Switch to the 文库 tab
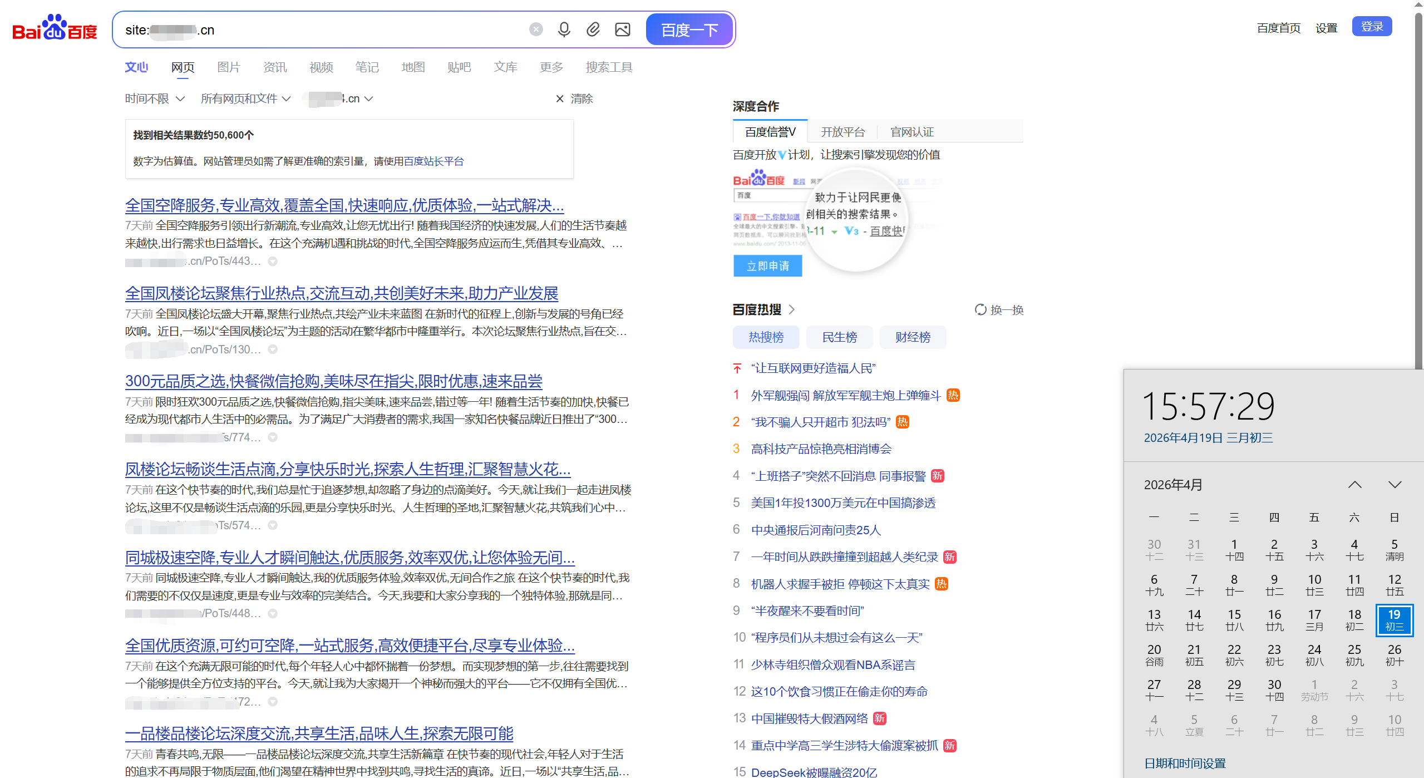Image resolution: width=1424 pixels, height=778 pixels. (x=505, y=67)
